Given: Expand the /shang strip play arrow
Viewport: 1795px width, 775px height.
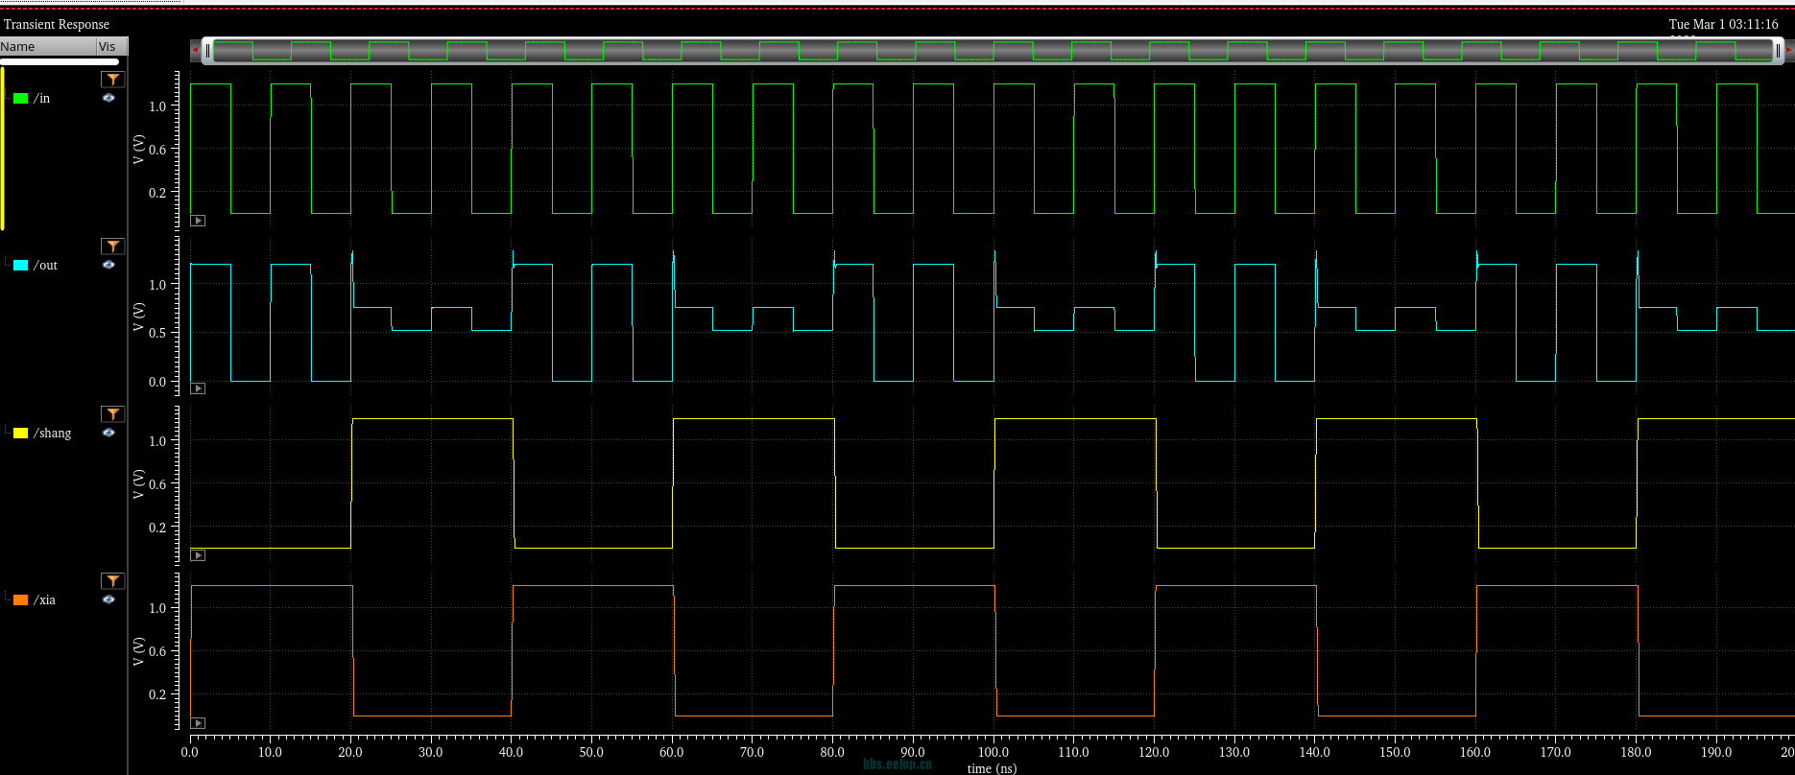Looking at the screenshot, I should coord(198,555).
